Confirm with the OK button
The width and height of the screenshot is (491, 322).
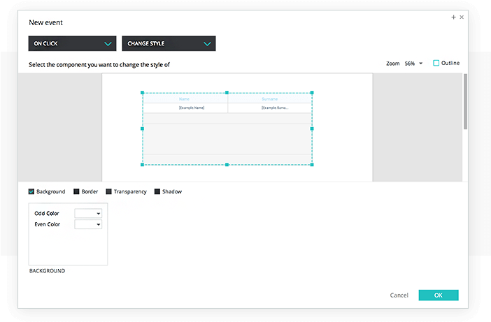(x=438, y=295)
